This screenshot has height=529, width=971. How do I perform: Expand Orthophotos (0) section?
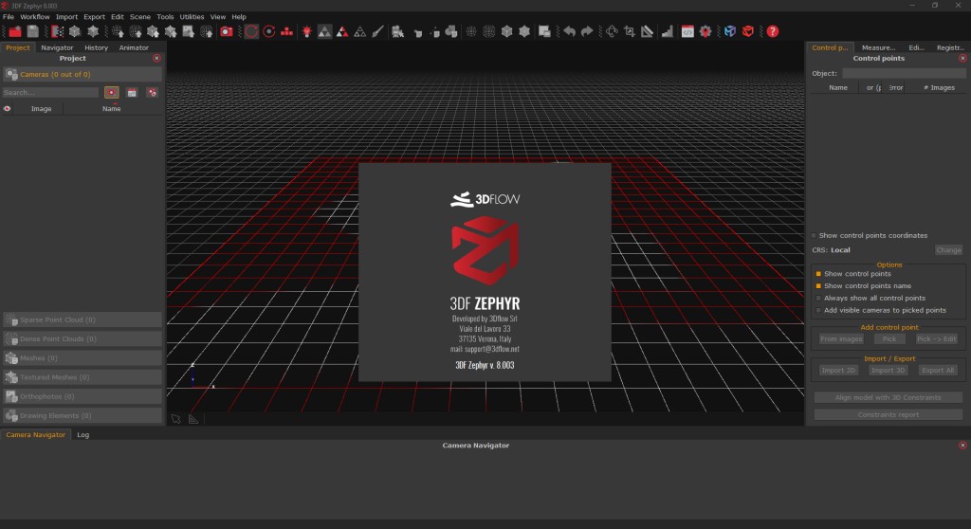click(82, 396)
